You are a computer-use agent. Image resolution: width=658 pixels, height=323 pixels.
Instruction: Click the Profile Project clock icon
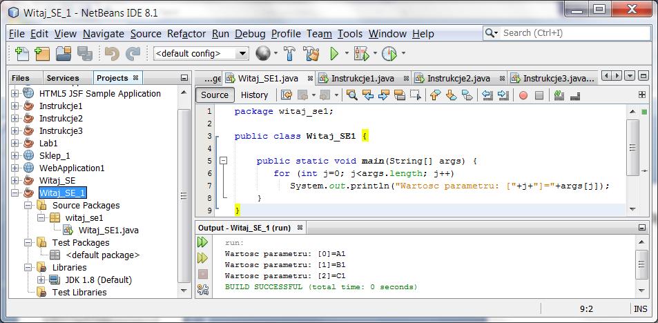coord(389,53)
